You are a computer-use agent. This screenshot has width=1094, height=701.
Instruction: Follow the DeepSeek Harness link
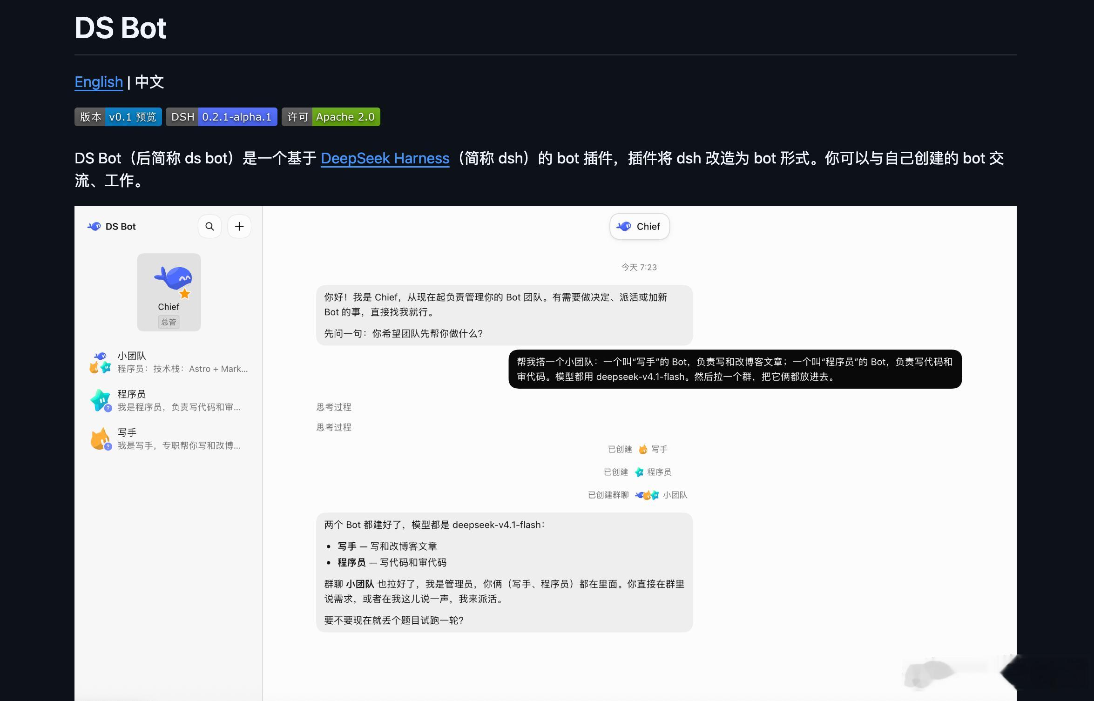385,158
